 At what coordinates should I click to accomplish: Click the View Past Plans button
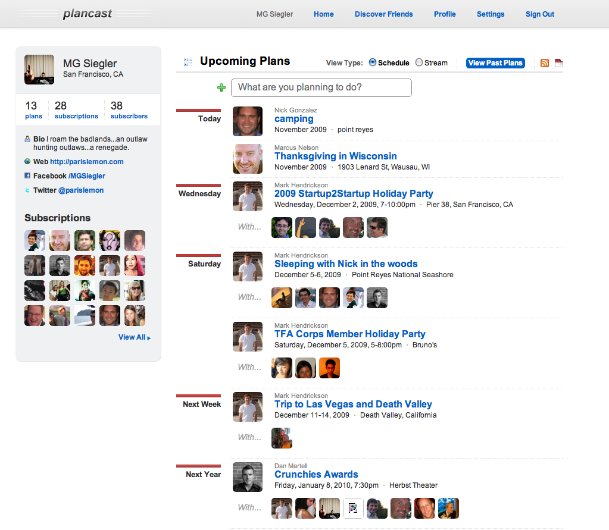coord(495,63)
